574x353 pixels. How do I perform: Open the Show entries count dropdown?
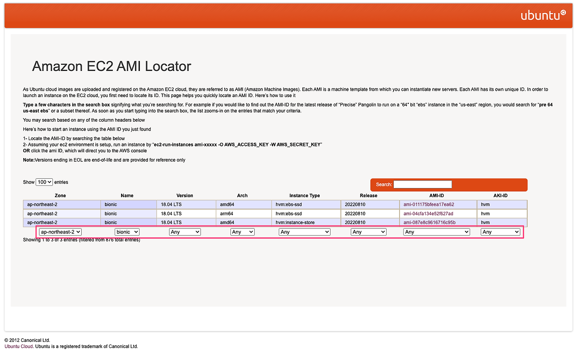click(x=44, y=182)
